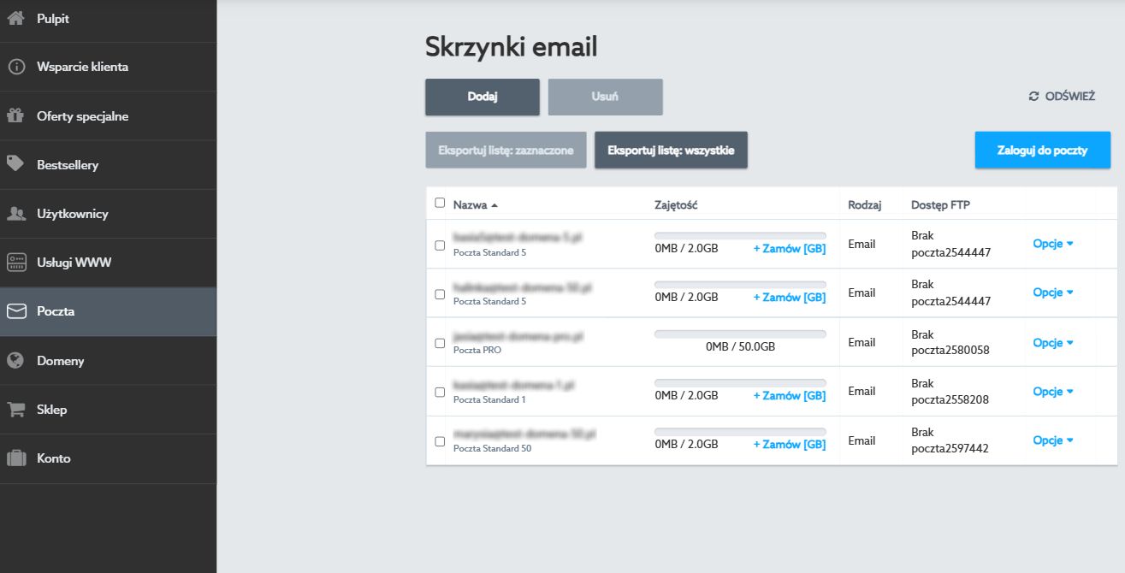The image size is (1125, 573).
Task: Click the Wsparcie klienta info icon
Action: tap(15, 67)
